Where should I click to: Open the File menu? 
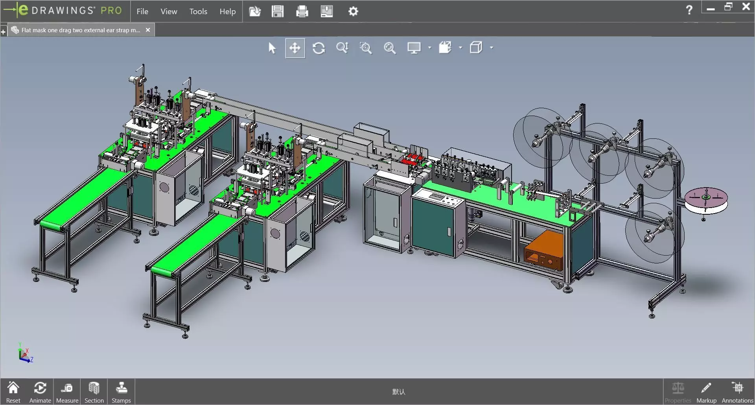pos(142,11)
